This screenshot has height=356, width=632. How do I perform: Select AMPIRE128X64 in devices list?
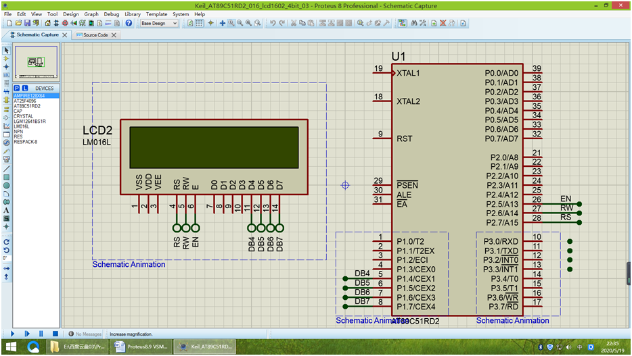[x=37, y=96]
